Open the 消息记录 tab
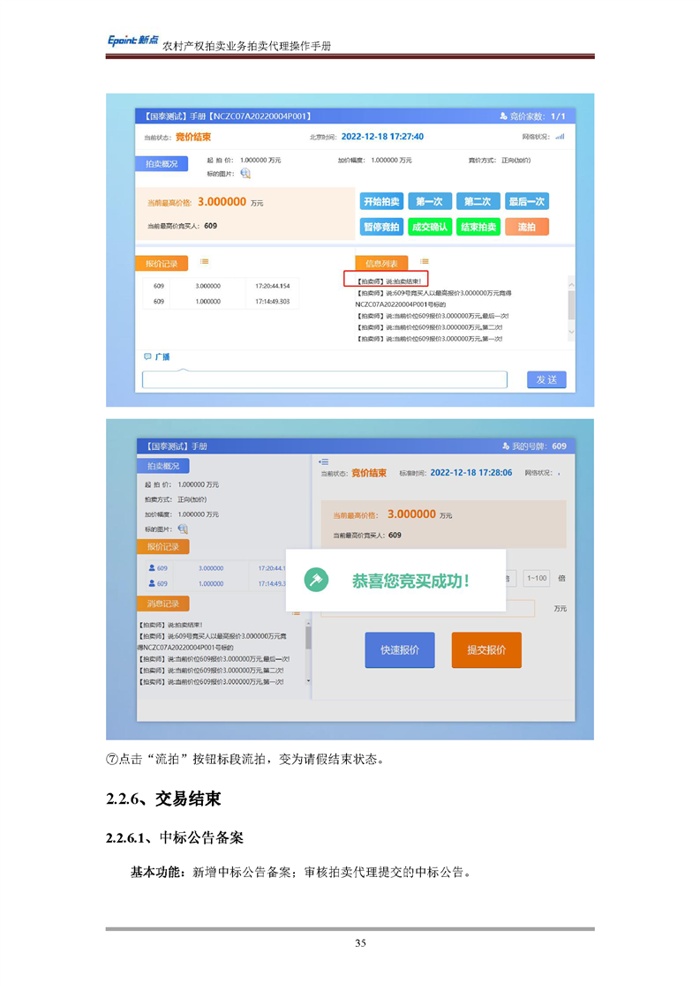700x990 pixels. pyautogui.click(x=162, y=604)
